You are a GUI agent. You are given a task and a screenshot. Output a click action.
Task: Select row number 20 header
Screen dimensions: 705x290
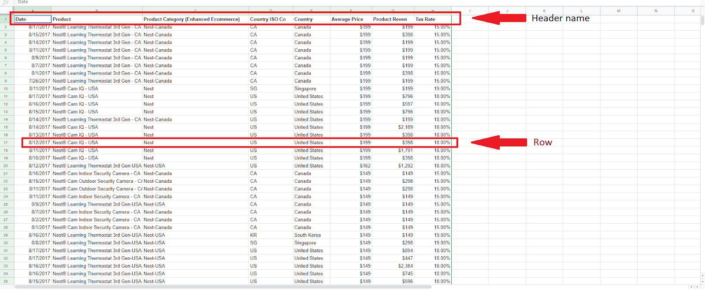6,166
